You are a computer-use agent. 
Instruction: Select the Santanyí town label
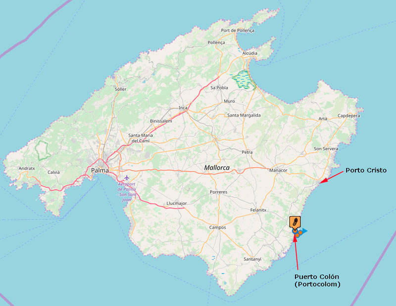point(252,259)
